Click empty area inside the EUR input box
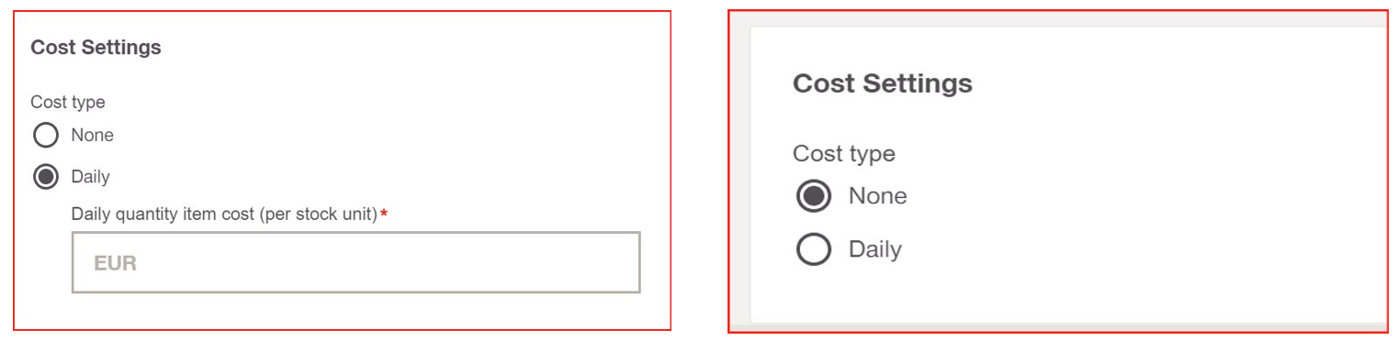This screenshot has height=341, width=1398. click(x=386, y=263)
